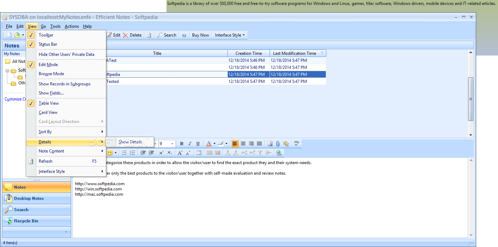Screen dimensions: 498x247
Task: Insert a table into the note
Action: pos(199,153)
